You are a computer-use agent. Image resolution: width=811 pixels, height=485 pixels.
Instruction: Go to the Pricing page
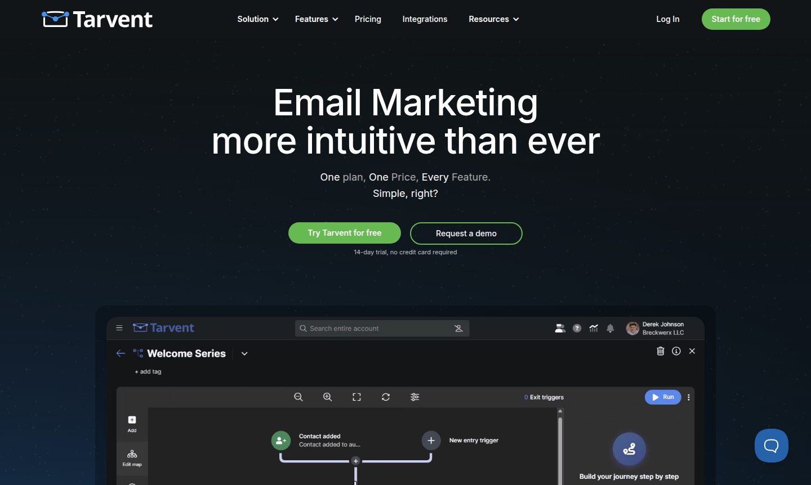point(368,19)
